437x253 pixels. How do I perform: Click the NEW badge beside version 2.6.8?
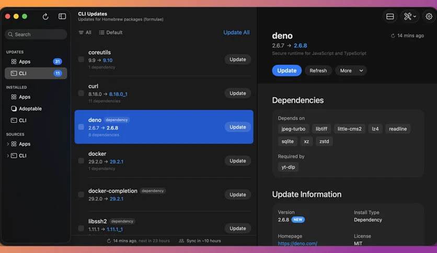coord(298,220)
